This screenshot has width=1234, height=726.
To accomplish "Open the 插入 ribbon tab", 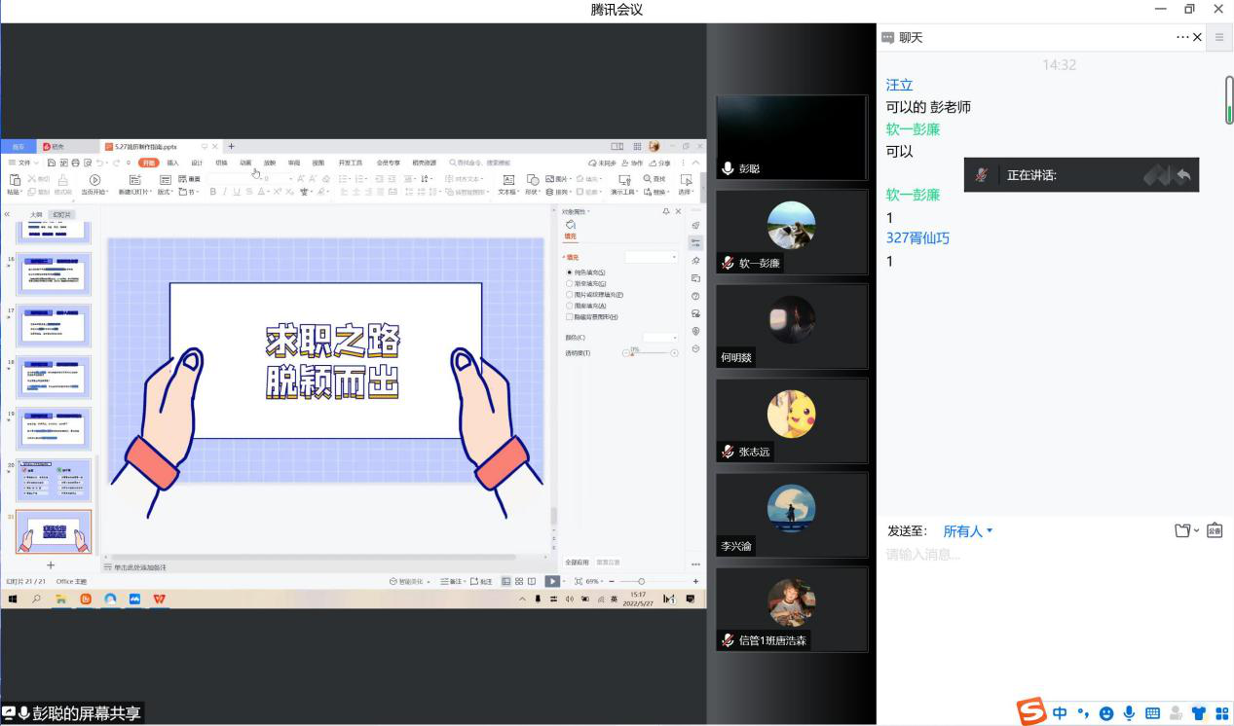I will pyautogui.click(x=172, y=163).
